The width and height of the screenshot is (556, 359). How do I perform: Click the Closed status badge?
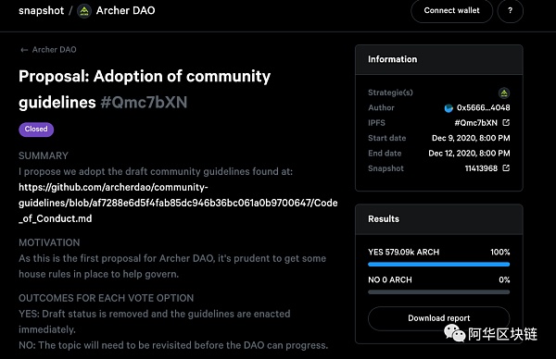[x=36, y=130]
